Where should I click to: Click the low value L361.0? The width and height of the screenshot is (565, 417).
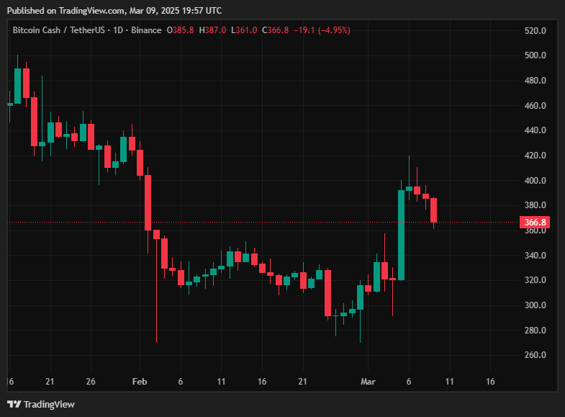point(244,30)
